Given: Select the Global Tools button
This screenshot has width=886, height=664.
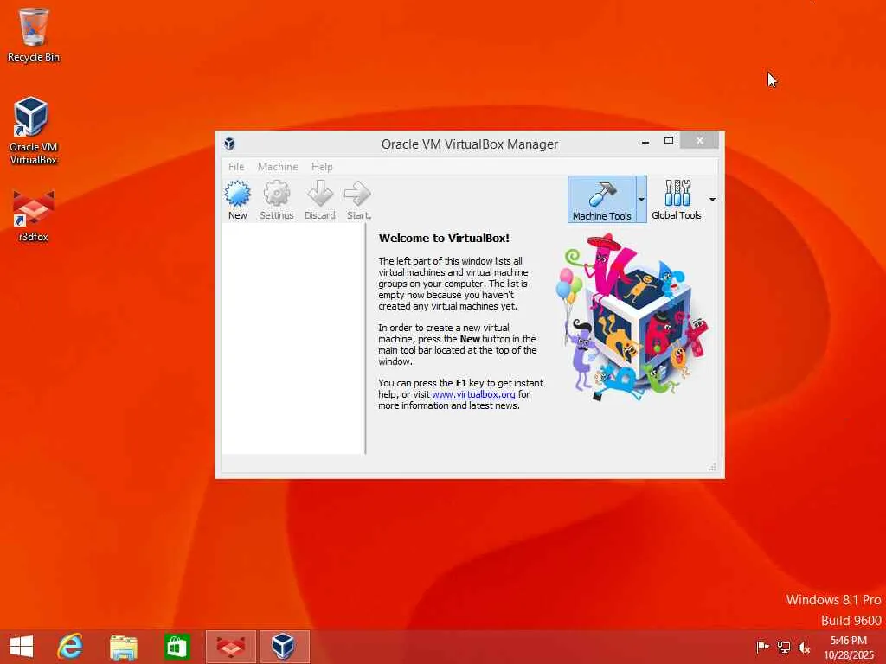Looking at the screenshot, I should tap(677, 200).
